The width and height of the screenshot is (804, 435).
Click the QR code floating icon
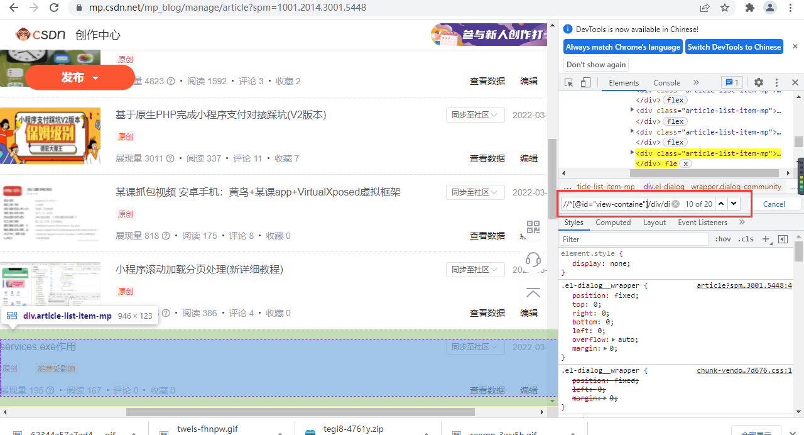(533, 228)
